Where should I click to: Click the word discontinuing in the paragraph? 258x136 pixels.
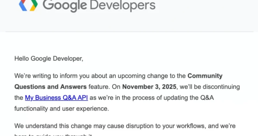(221, 87)
